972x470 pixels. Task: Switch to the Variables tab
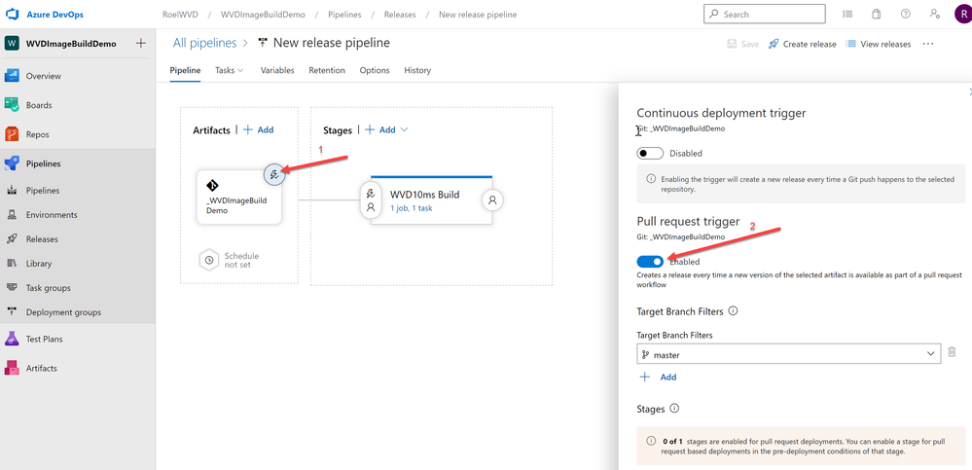pyautogui.click(x=277, y=70)
